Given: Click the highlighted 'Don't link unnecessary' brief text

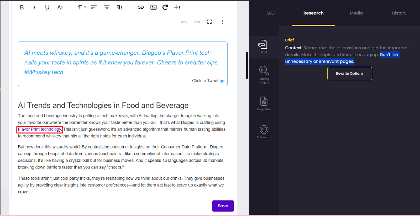Looking at the screenshot, I should (x=342, y=58).
